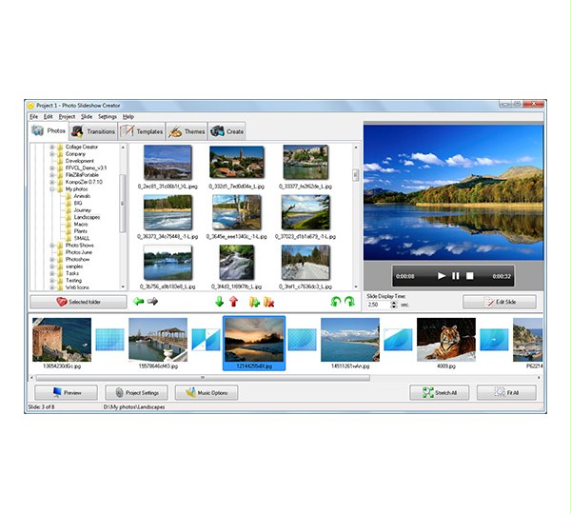Click the rotate clockwise green icon
The width and height of the screenshot is (571, 514).
(348, 302)
